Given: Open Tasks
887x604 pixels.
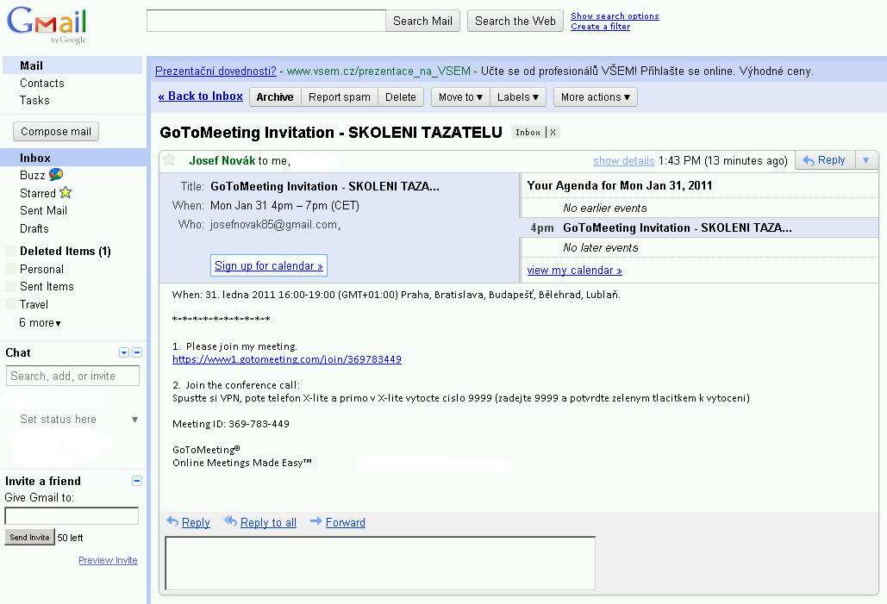Looking at the screenshot, I should (34, 100).
